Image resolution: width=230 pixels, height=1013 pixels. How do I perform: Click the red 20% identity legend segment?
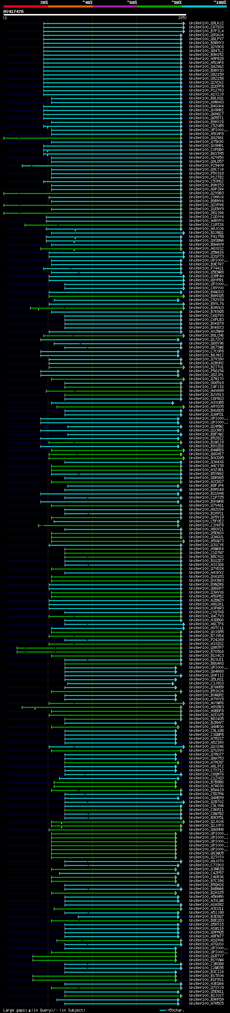[x=26, y=6]
